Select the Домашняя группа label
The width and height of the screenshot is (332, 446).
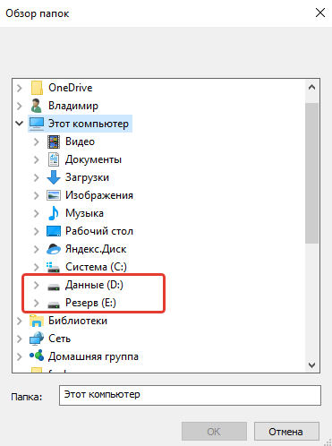click(x=93, y=356)
